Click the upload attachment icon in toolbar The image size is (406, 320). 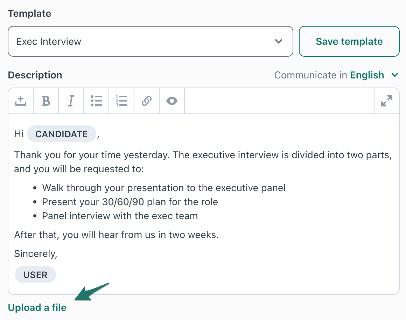(21, 101)
